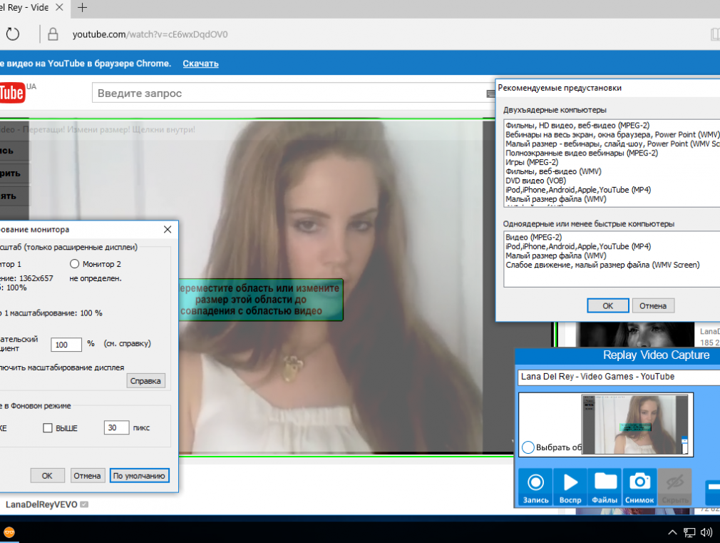Click Отмена in the presets dialog
The image size is (720, 543).
[x=653, y=306]
